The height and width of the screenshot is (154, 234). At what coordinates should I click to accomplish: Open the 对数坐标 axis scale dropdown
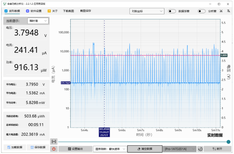[147, 11]
